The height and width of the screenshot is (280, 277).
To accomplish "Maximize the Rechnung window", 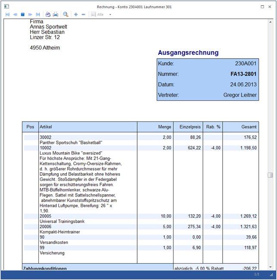I will pos(262,6).
